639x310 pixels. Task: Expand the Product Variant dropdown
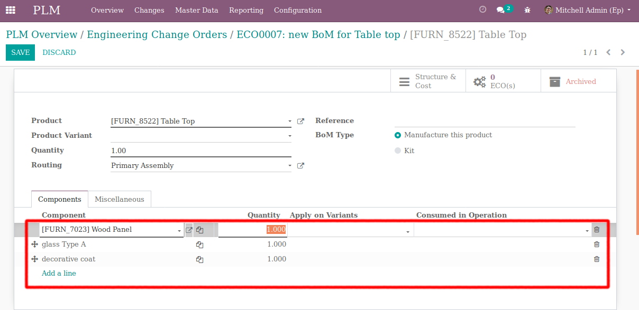point(289,136)
